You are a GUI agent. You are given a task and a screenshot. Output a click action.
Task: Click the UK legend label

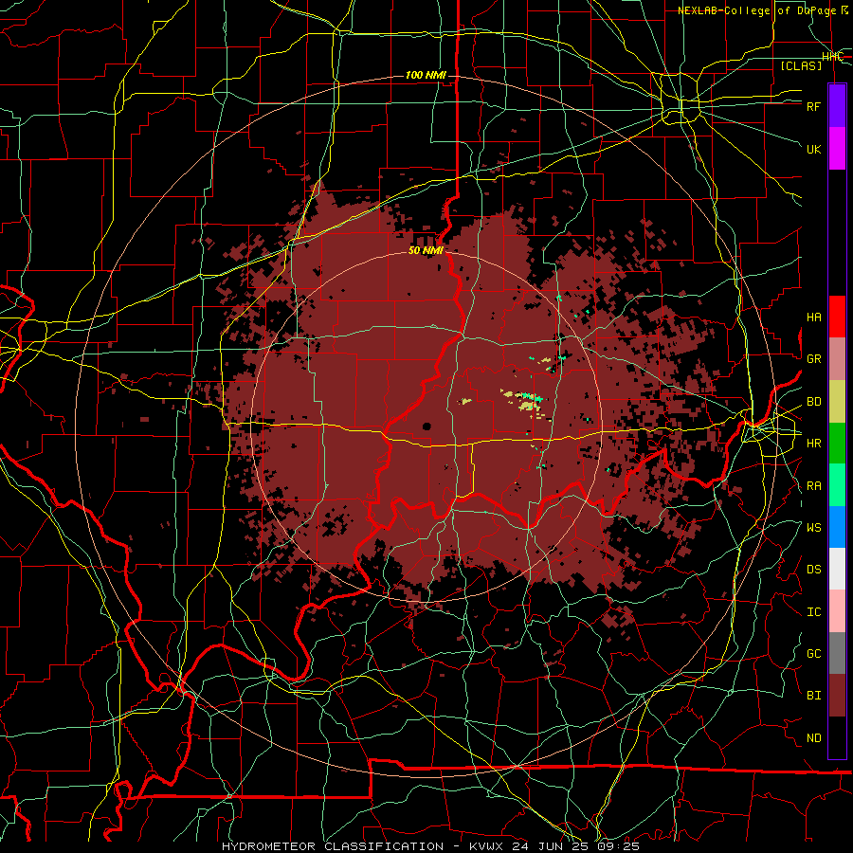(813, 149)
